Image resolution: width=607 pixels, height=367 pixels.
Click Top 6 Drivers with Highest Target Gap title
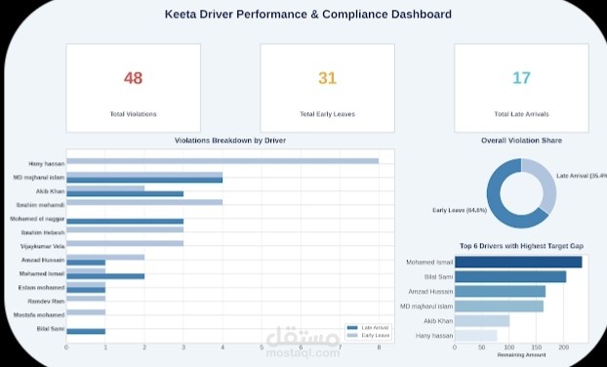[x=521, y=246]
